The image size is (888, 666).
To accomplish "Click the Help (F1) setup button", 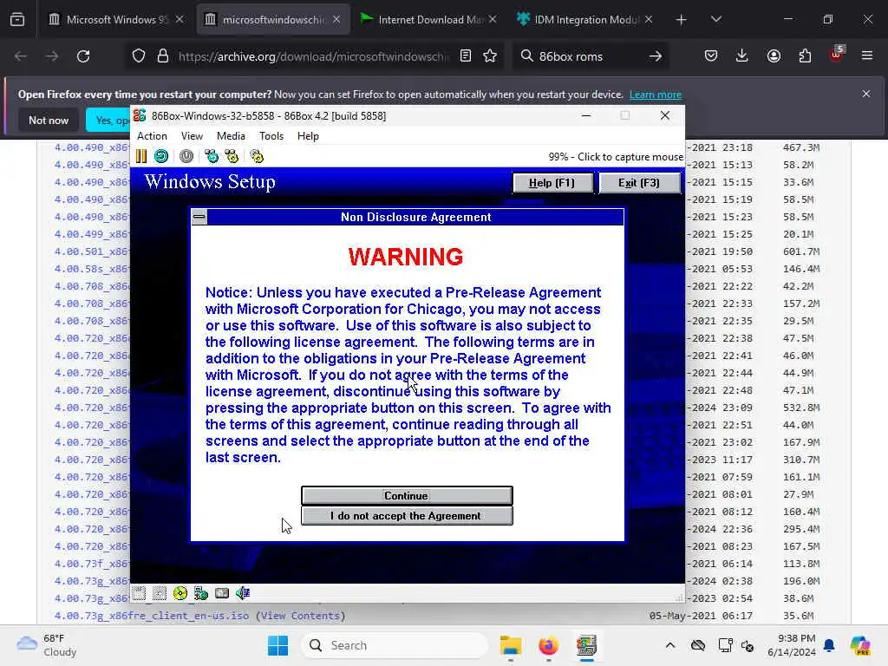I will click(552, 183).
